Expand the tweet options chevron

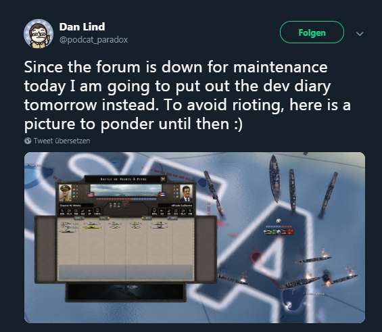pyautogui.click(x=360, y=34)
